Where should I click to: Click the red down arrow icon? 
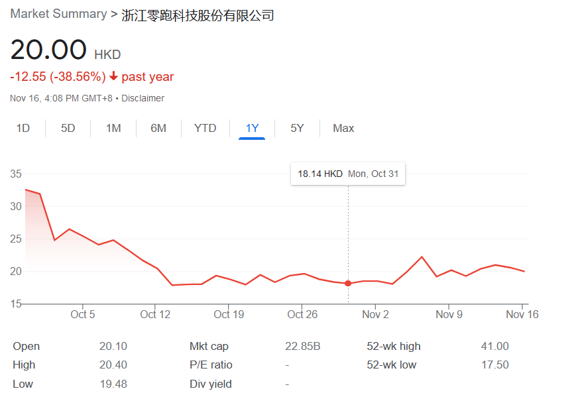pyautogui.click(x=113, y=77)
